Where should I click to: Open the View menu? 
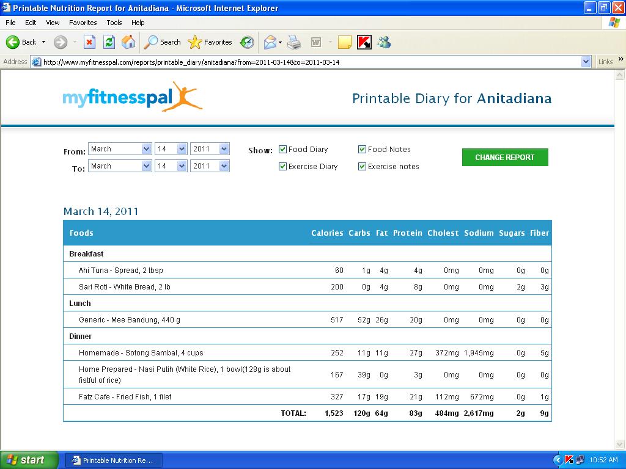click(x=53, y=23)
